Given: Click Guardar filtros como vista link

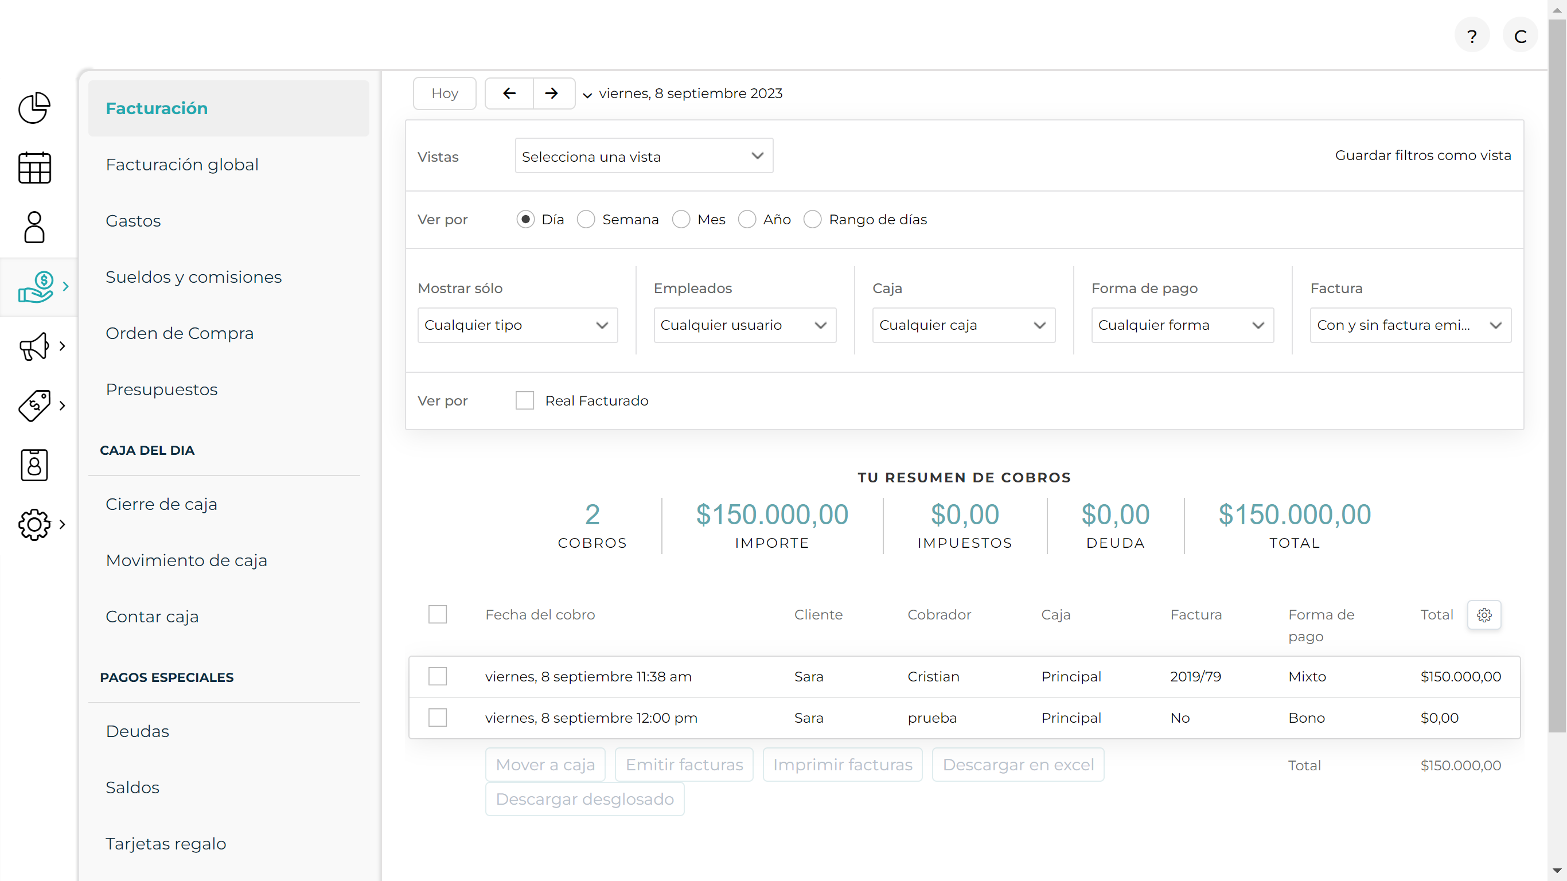Looking at the screenshot, I should (1423, 155).
